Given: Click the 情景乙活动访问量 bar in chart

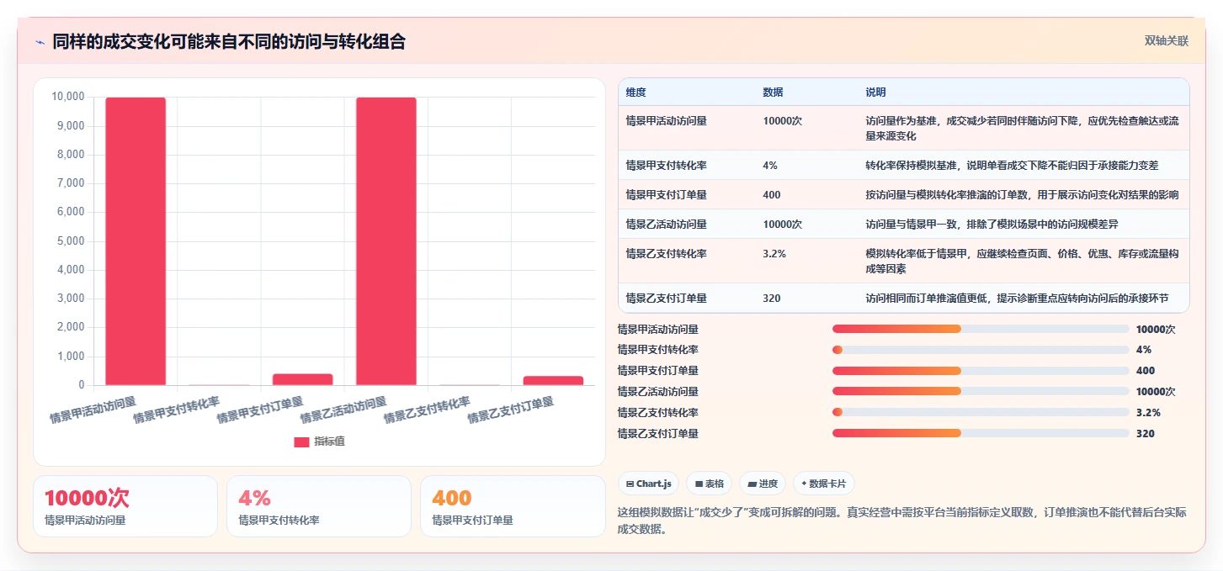Looking at the screenshot, I should point(386,241).
